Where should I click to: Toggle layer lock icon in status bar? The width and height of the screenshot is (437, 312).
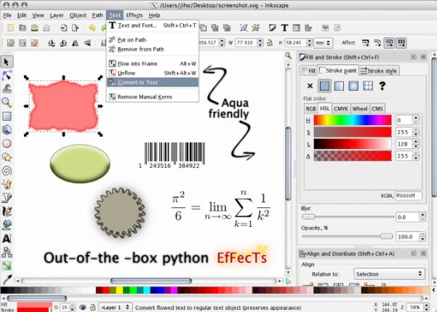pyautogui.click(x=92, y=307)
